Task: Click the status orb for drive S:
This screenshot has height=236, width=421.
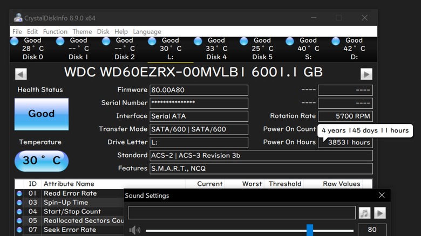Action: pyautogui.click(x=290, y=41)
